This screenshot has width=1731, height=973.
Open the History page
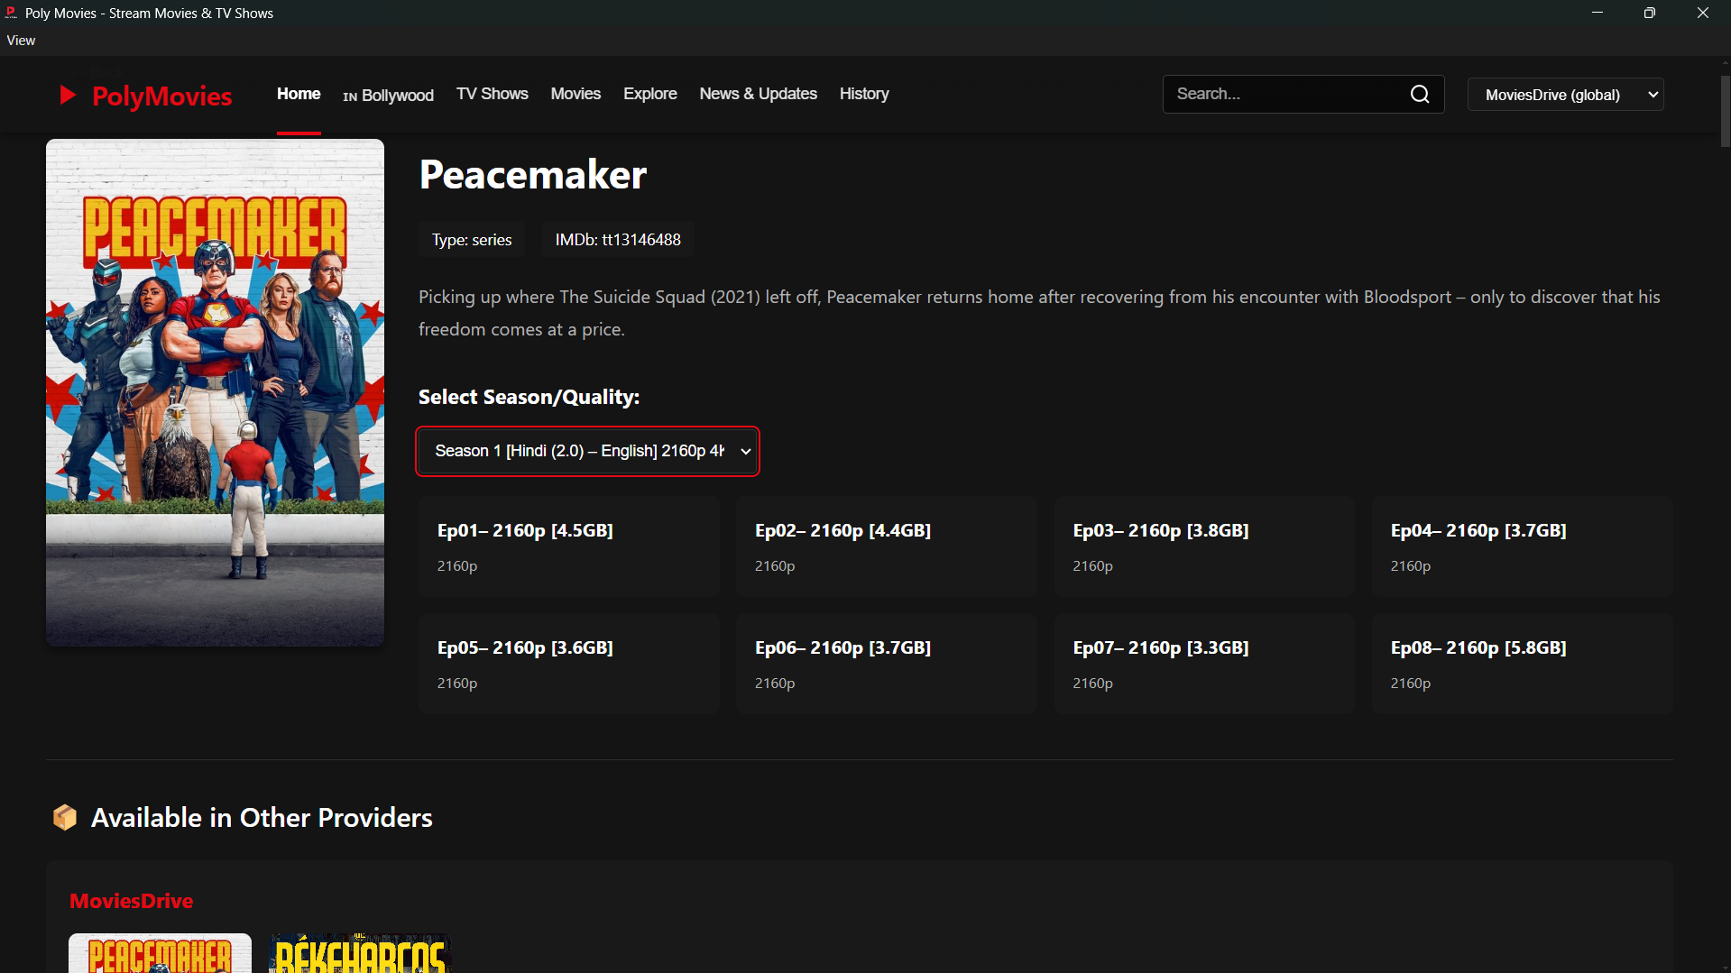[863, 94]
